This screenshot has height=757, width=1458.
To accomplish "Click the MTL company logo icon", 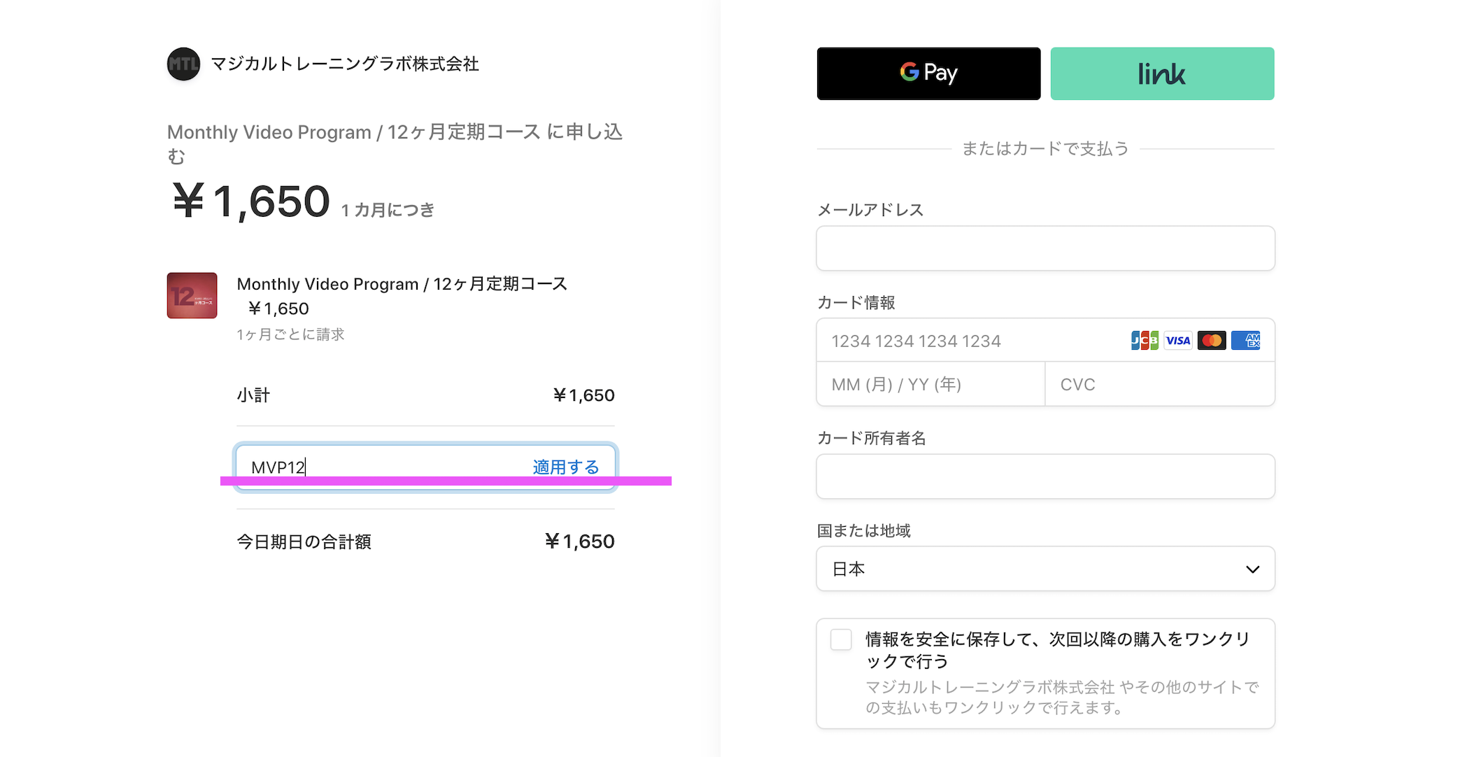I will [x=183, y=64].
